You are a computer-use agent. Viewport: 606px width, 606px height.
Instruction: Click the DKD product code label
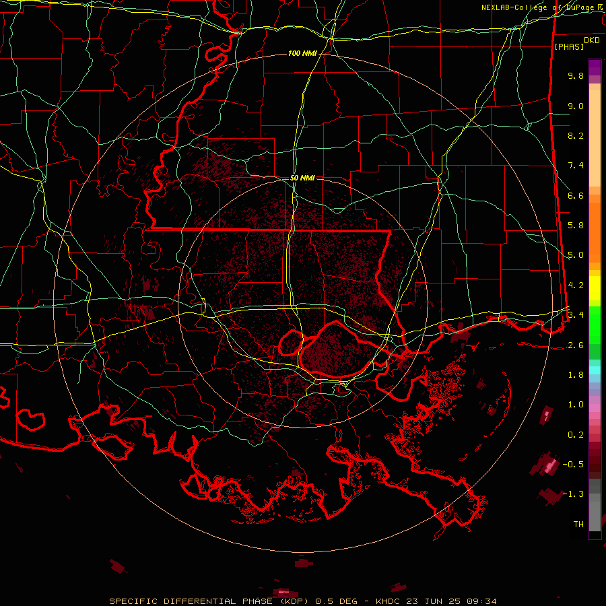pyautogui.click(x=592, y=40)
